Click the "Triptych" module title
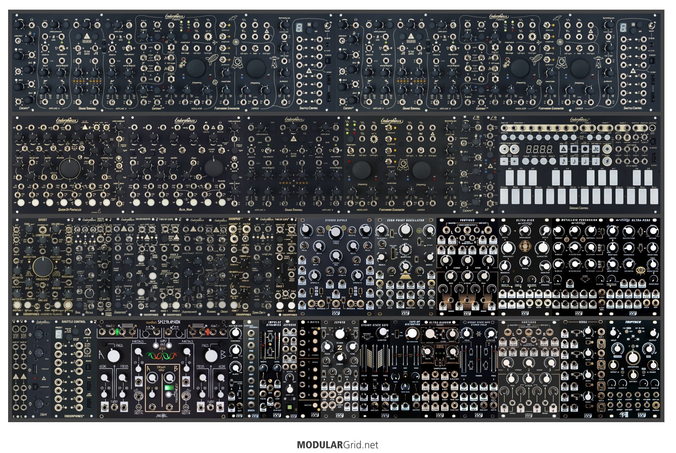 pyautogui.click(x=633, y=322)
